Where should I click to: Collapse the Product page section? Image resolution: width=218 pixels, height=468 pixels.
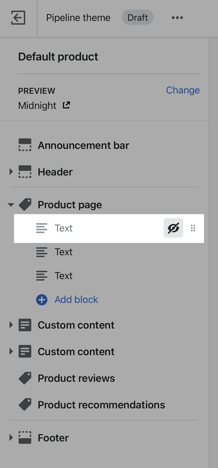click(x=11, y=205)
